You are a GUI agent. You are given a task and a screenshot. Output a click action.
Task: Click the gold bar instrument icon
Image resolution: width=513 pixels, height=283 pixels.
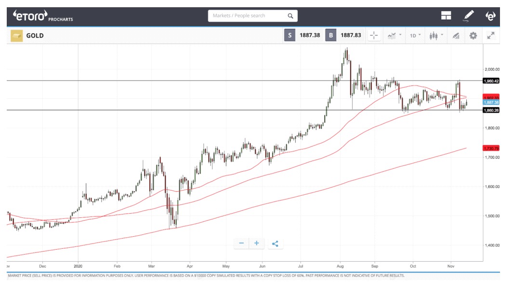coord(16,36)
